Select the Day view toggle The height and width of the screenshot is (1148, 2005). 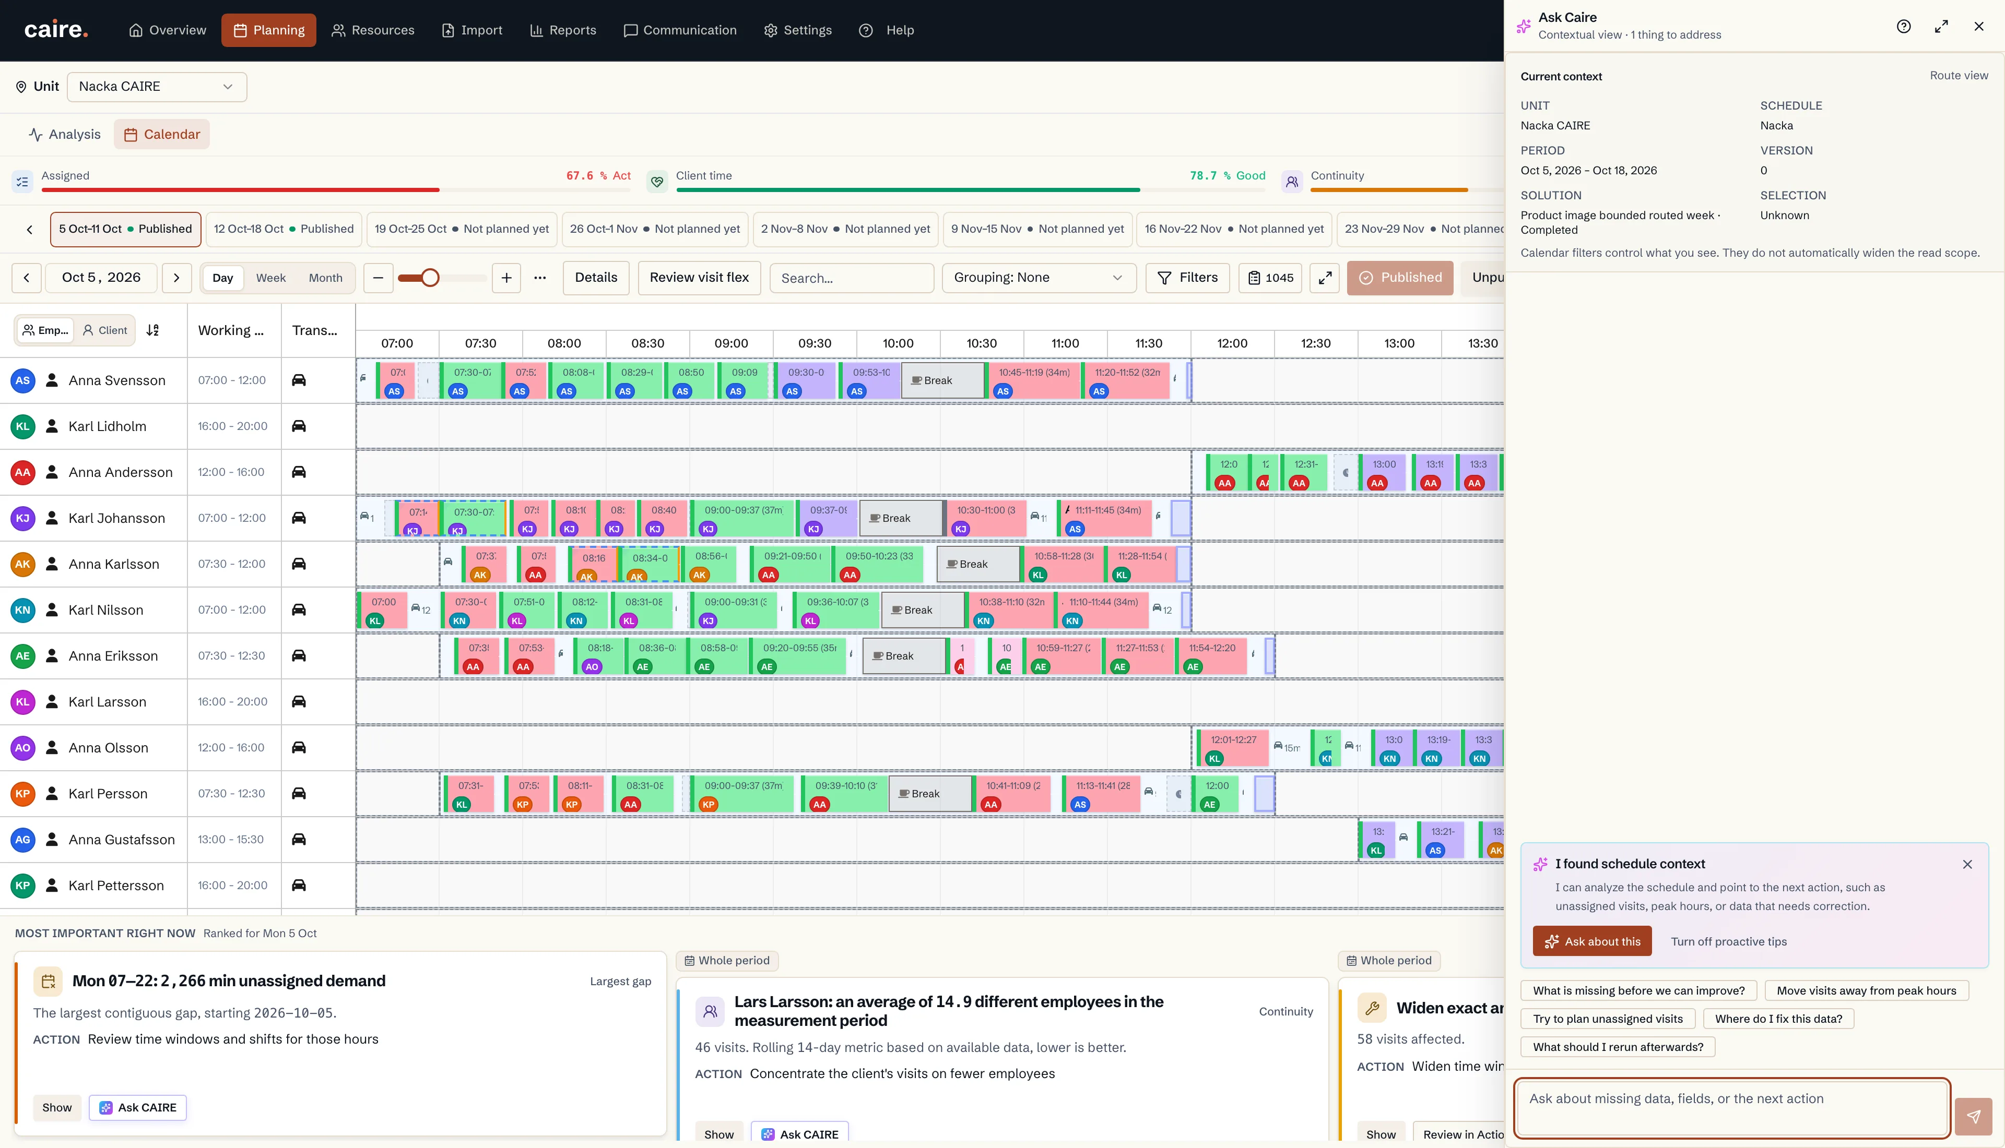point(222,278)
